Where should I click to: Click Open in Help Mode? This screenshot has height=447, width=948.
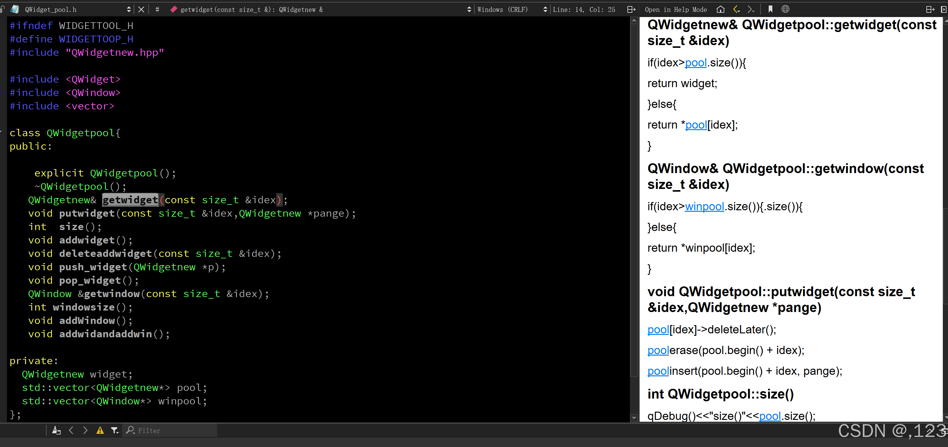point(676,9)
